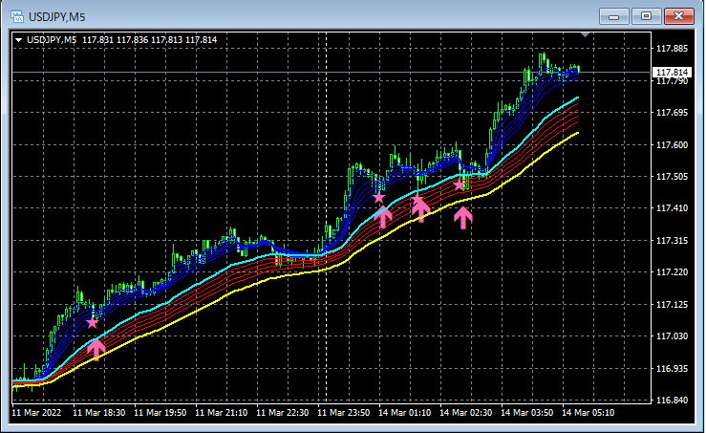The width and height of the screenshot is (706, 433).
Task: Close the USDJPY,M5 chart window
Action: (679, 16)
